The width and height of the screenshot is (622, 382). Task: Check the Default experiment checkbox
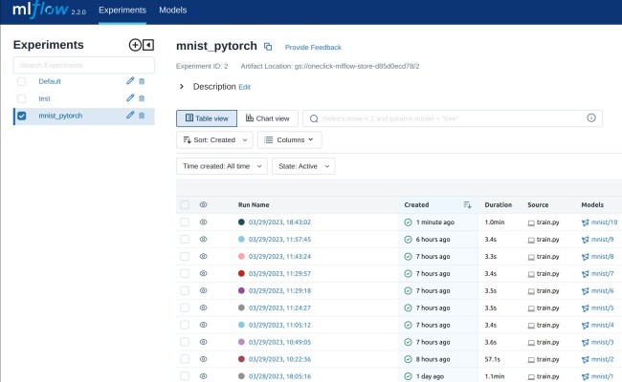click(22, 81)
